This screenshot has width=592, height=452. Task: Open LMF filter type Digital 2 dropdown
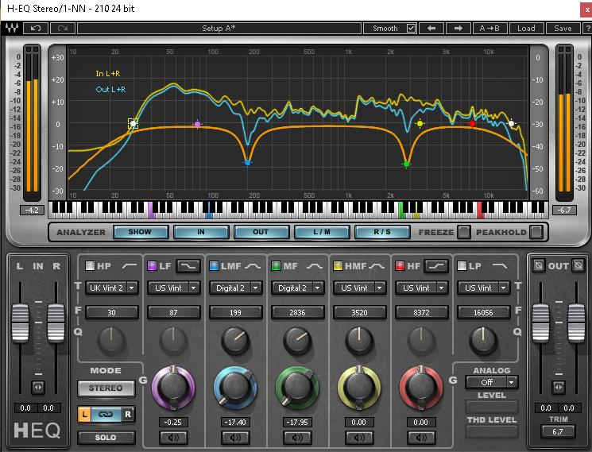click(235, 288)
